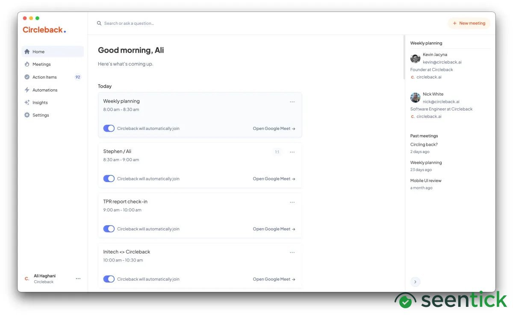Open the Insights section

[x=53, y=103]
